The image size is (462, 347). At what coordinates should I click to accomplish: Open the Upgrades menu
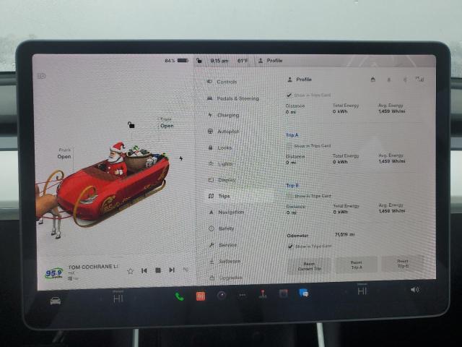click(x=226, y=278)
